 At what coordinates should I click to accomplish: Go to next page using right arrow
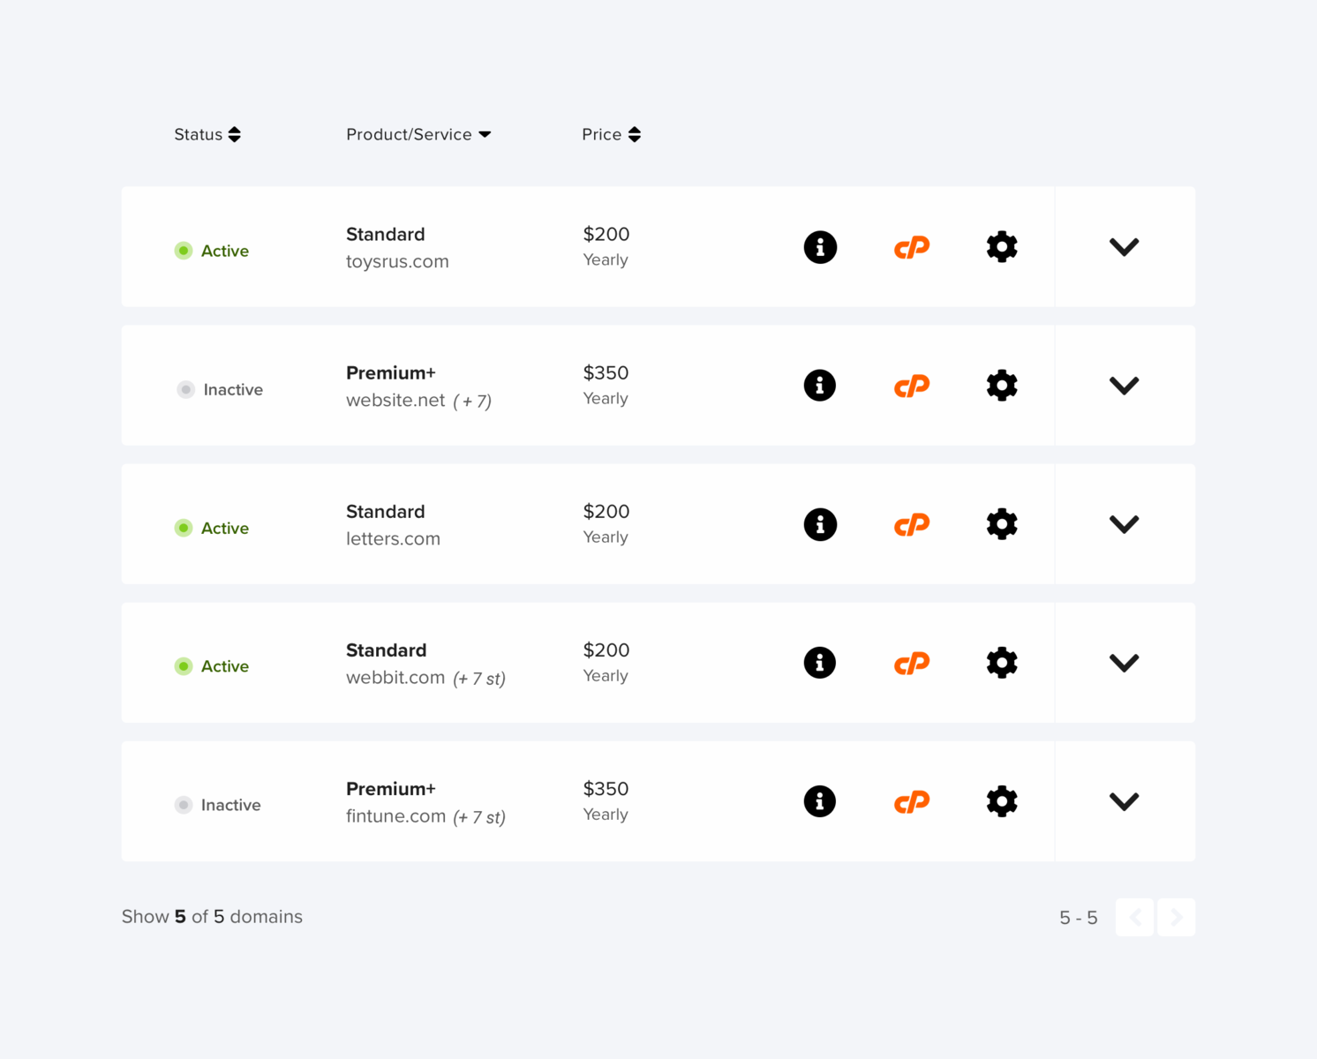point(1176,917)
